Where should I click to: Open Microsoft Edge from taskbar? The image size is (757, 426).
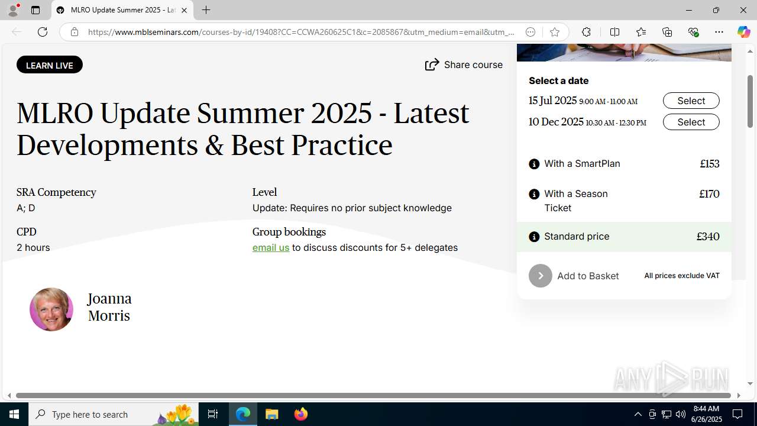[243, 414]
